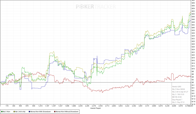
Task: Click the 2,544 hands x-axis label
Action: point(101,106)
